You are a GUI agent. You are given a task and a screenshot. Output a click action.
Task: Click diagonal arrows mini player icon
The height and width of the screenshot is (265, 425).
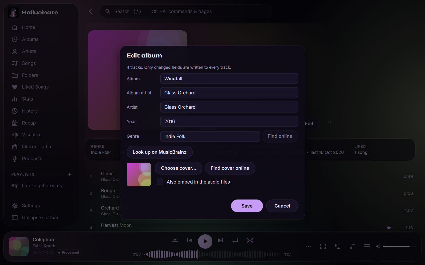coord(338,246)
